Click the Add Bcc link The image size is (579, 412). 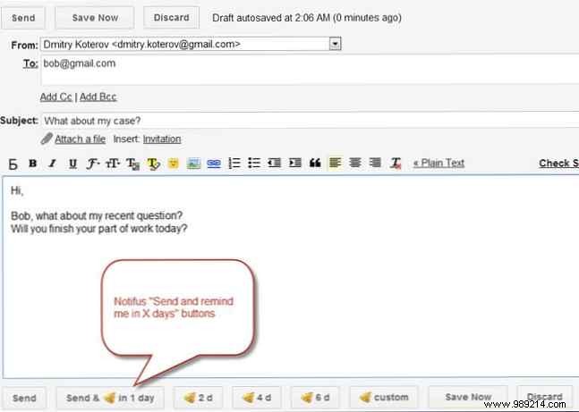[x=98, y=97]
